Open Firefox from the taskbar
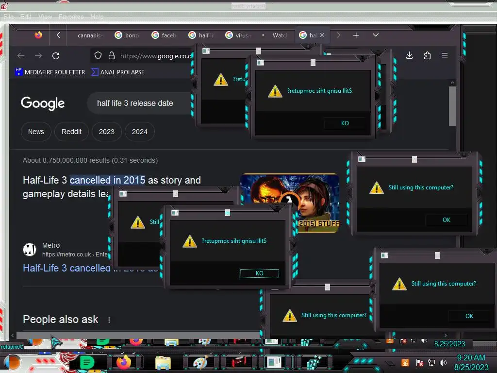 124,362
